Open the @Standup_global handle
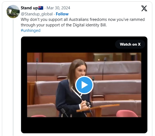 37,14
